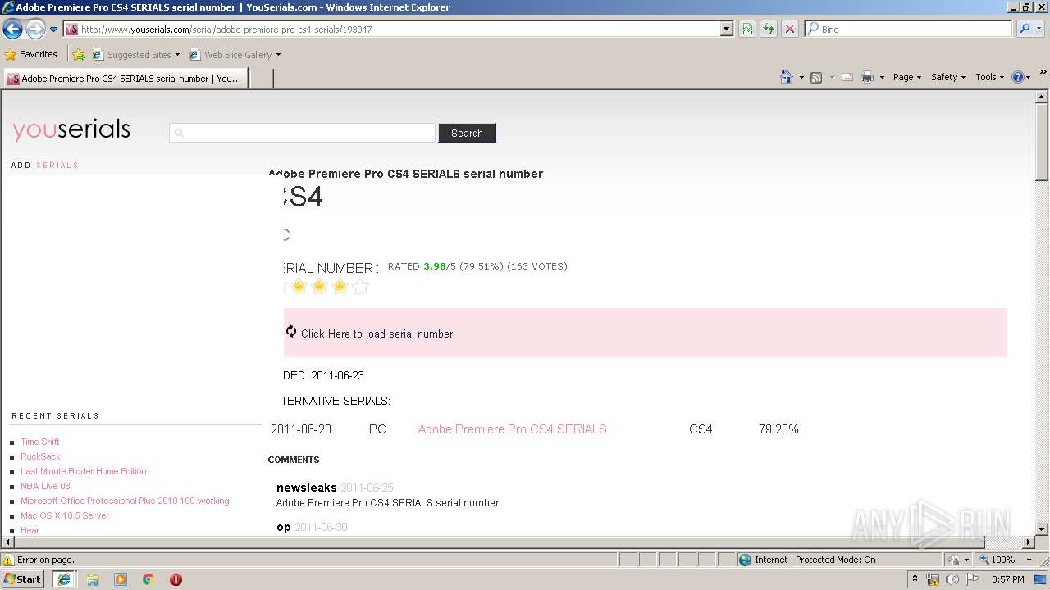Click the Stop loading icon

pos(790,29)
